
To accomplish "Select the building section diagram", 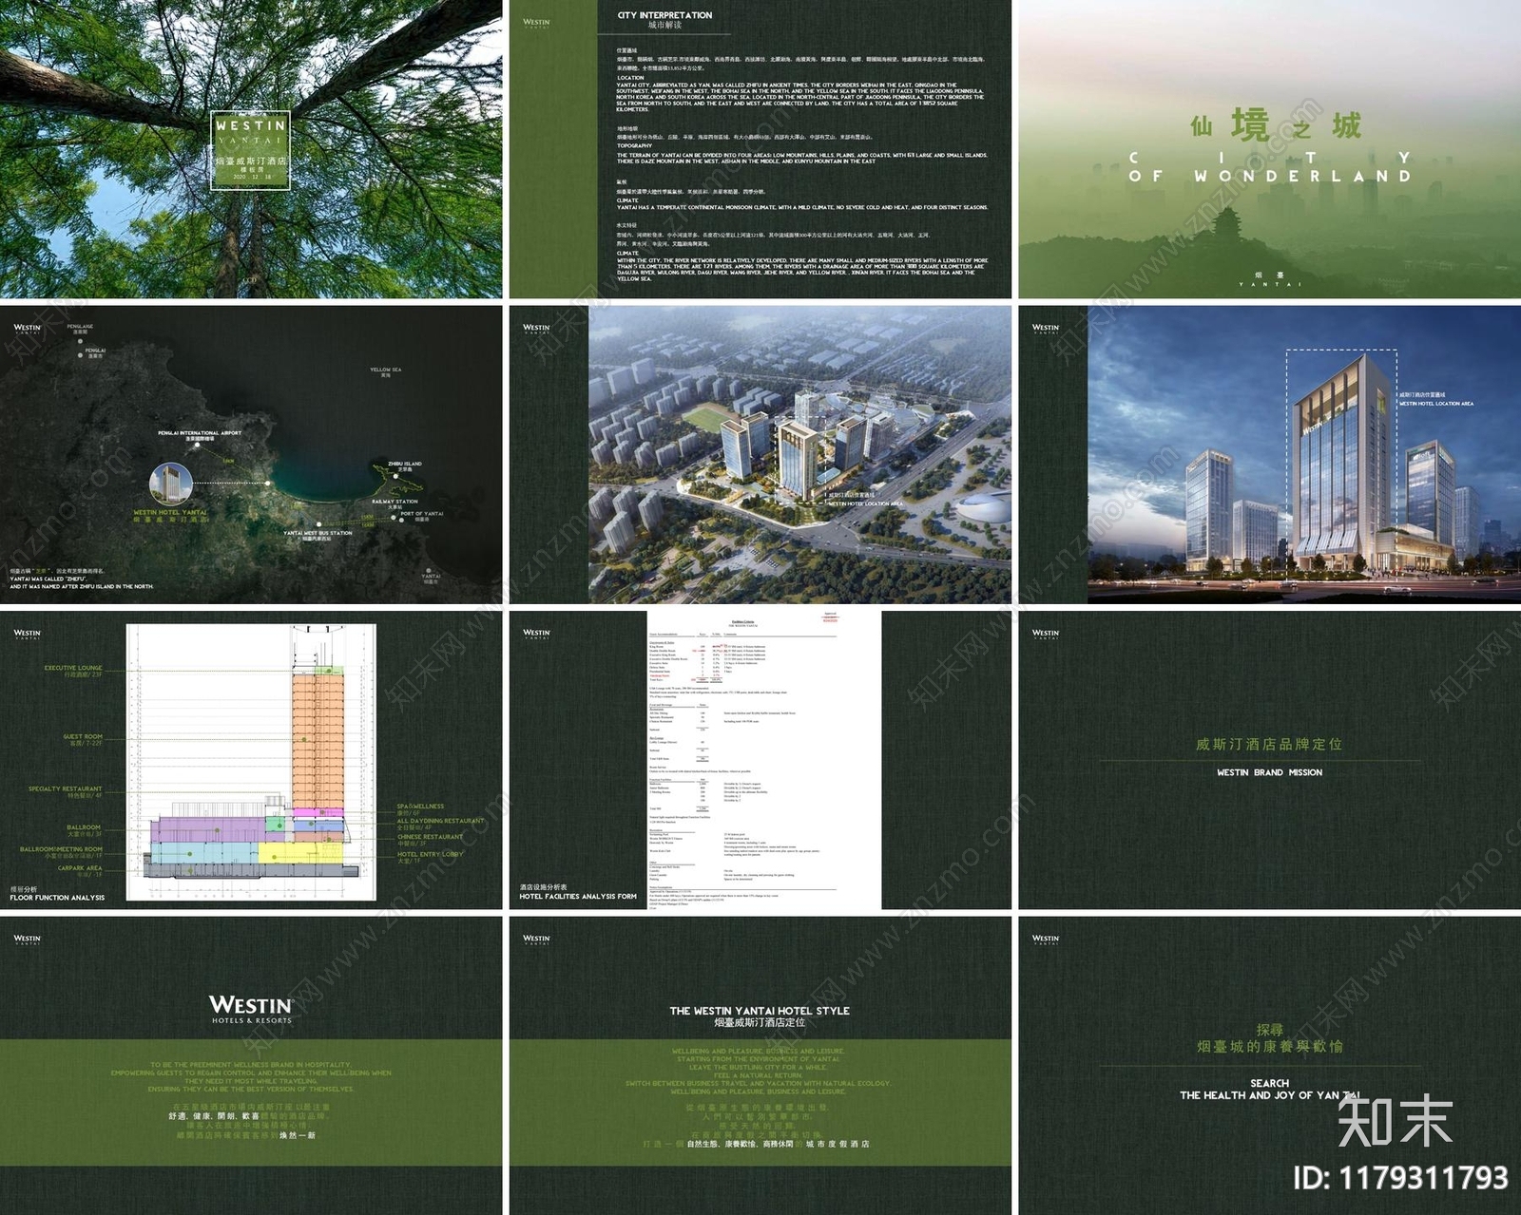I will coord(251,762).
